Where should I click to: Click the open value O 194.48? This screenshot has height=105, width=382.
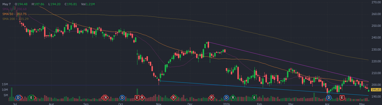pos(21,4)
